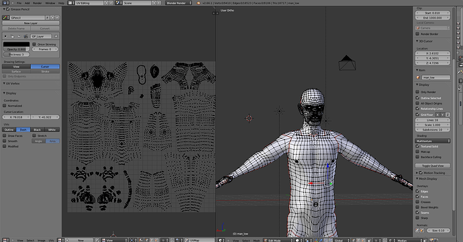
Task: Select the Black UV display option
Action: (37, 129)
